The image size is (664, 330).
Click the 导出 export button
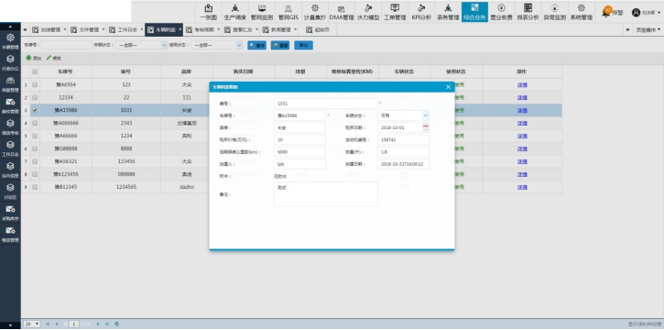303,45
